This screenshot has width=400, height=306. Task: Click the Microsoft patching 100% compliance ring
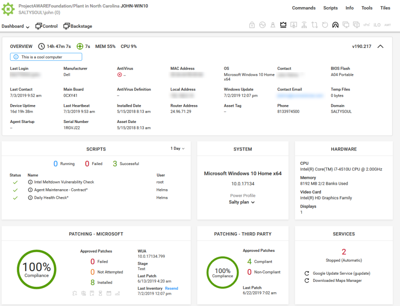[x=36, y=269]
